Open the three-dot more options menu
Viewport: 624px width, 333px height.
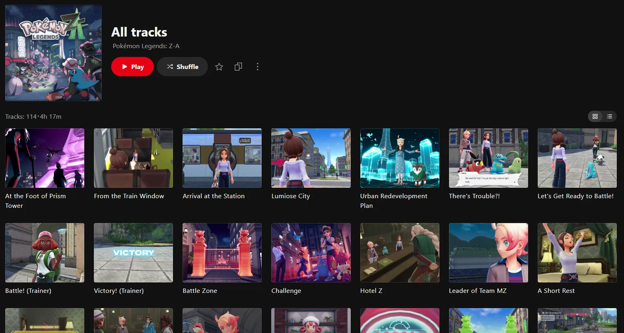[x=258, y=67]
